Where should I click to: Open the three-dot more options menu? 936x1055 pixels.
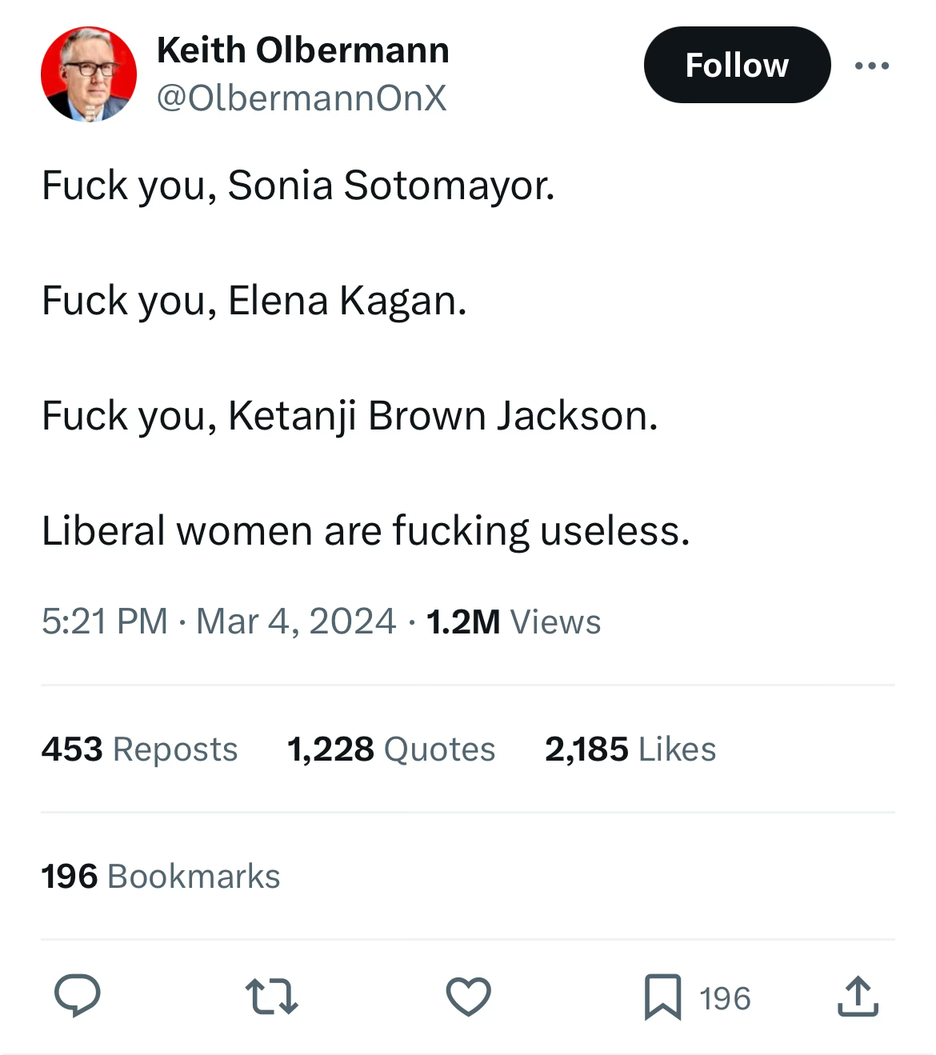[871, 66]
